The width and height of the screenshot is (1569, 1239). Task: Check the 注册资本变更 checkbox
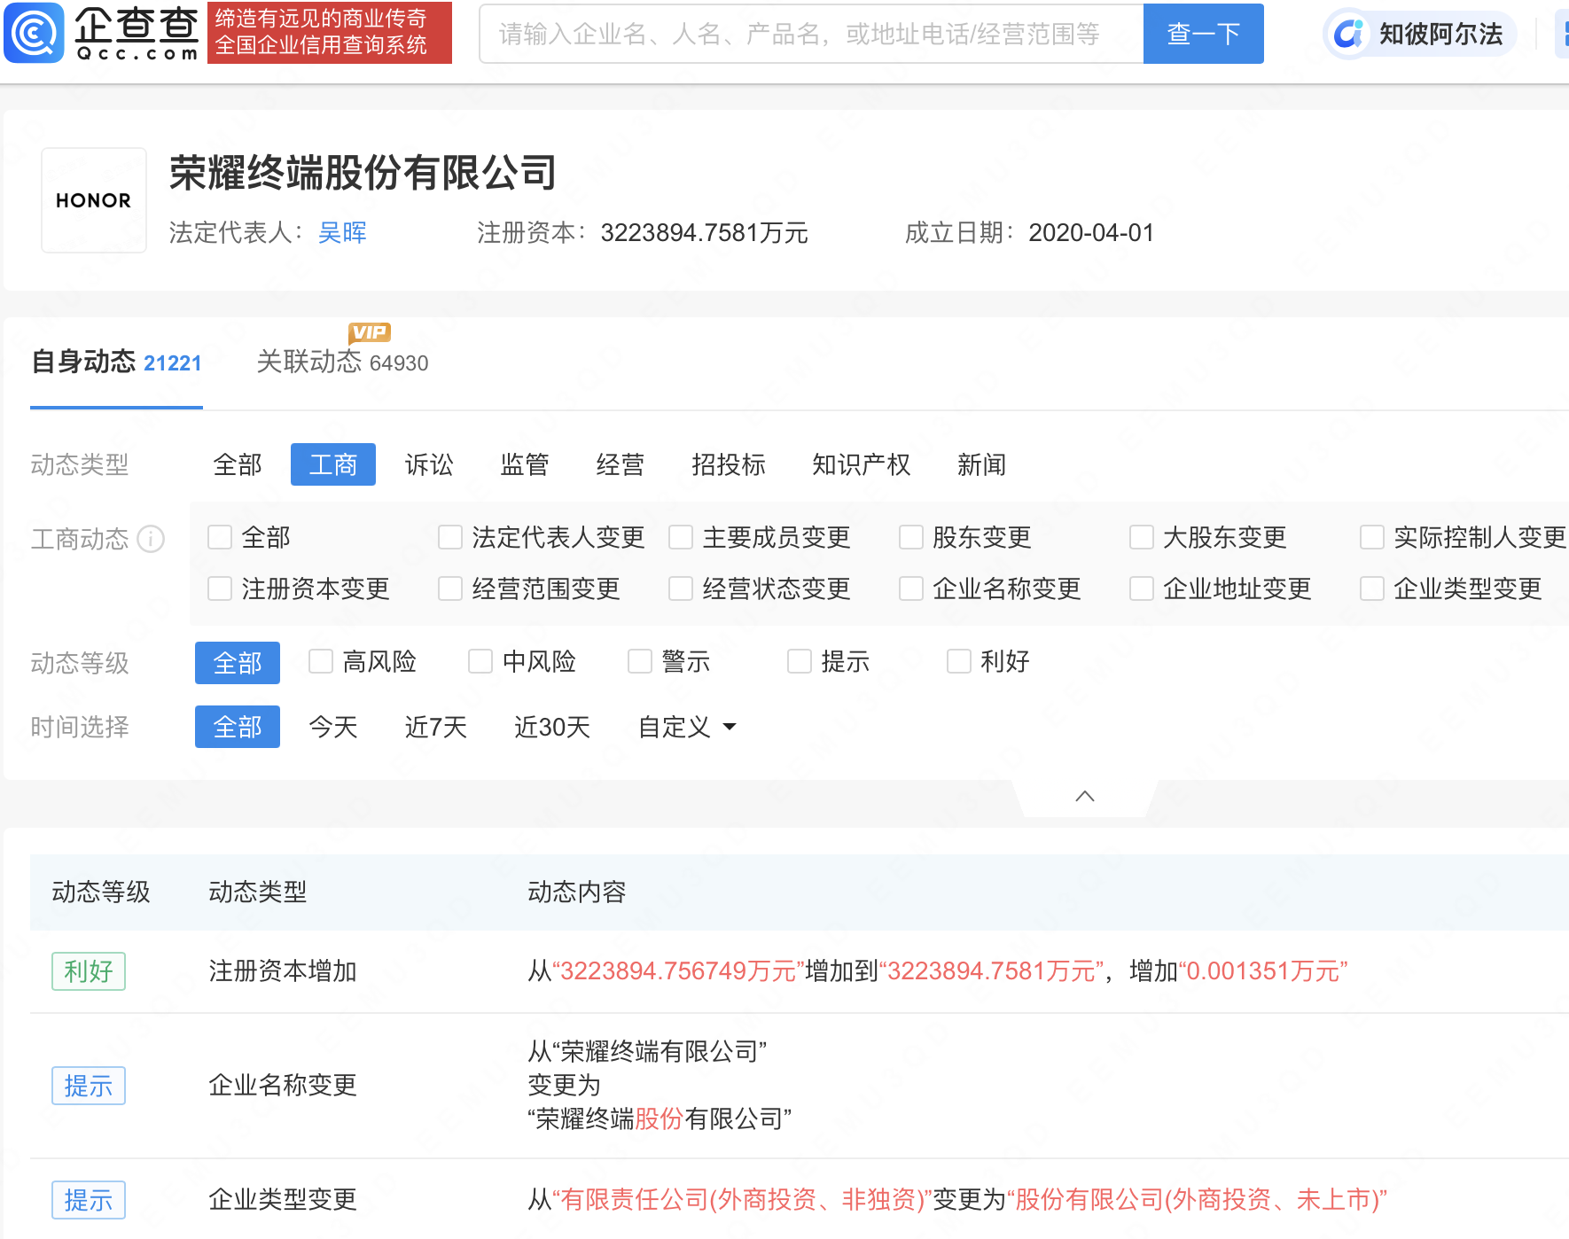pyautogui.click(x=220, y=588)
